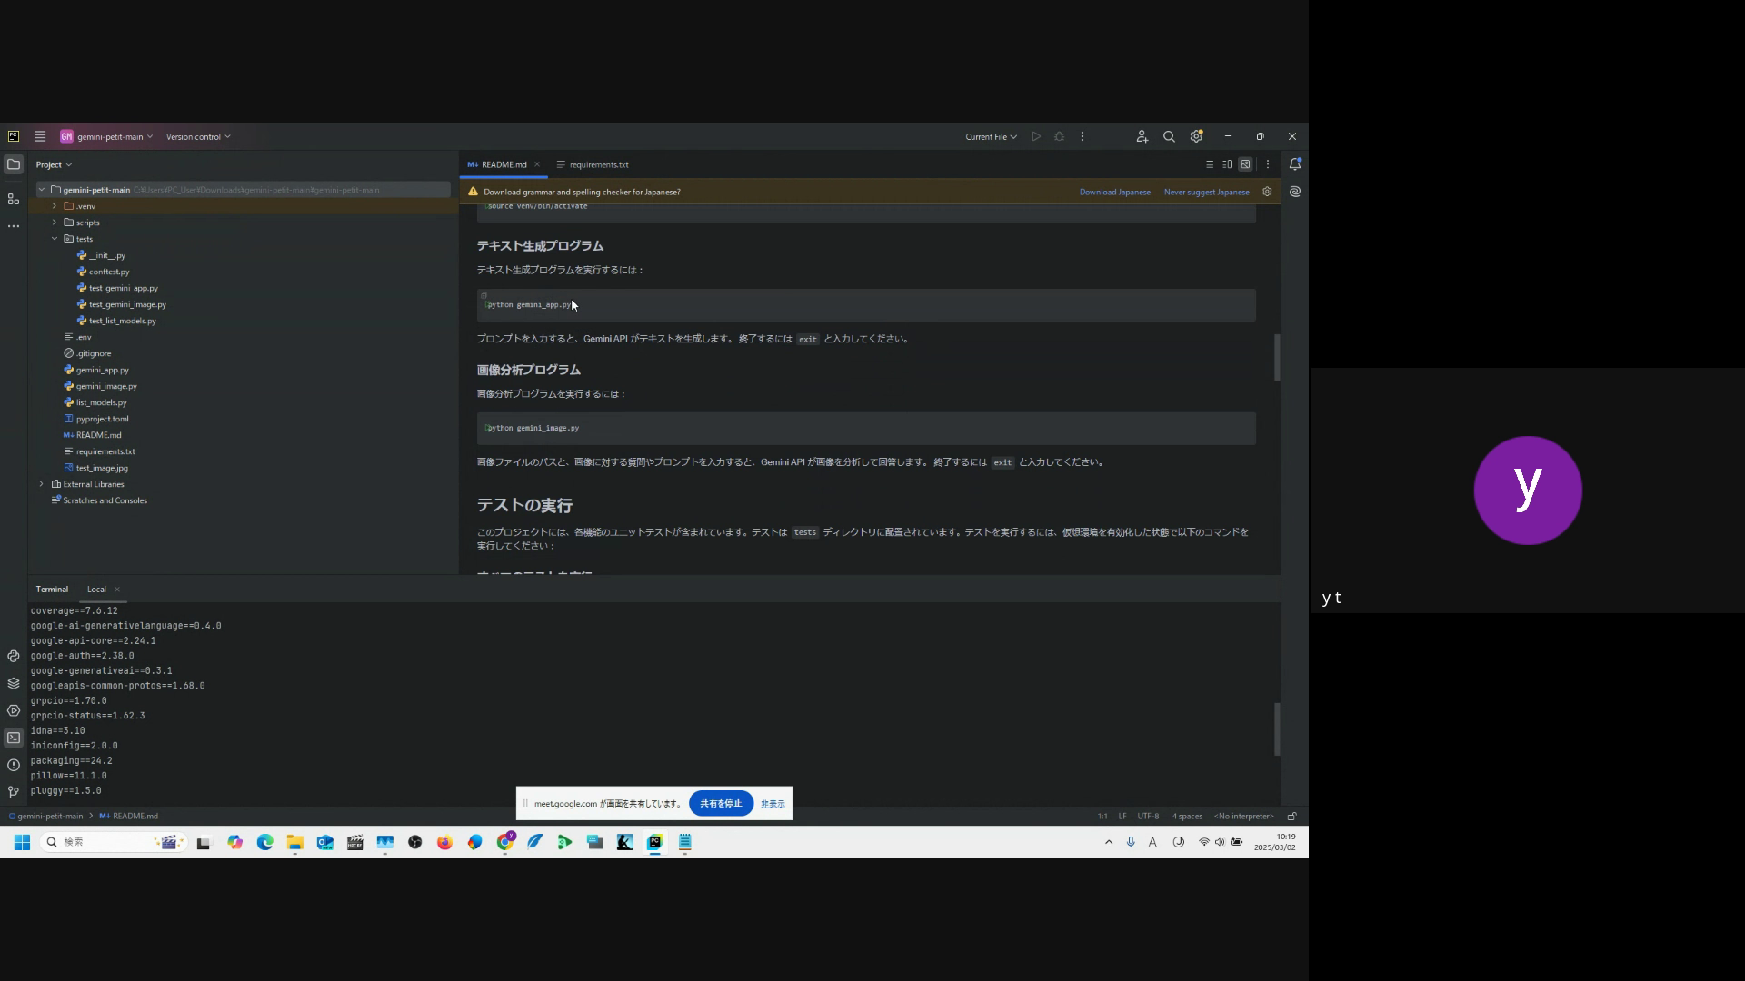Toggle read-only lock in status bar
The height and width of the screenshot is (981, 1745).
pos(1291,816)
